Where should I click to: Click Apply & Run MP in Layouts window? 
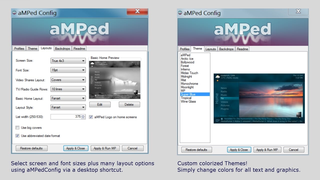coord(105,148)
